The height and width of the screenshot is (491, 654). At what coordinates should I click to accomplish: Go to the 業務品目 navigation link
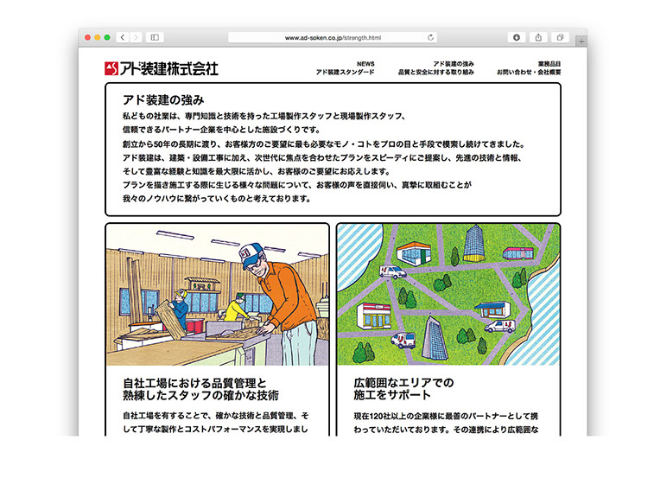(549, 64)
